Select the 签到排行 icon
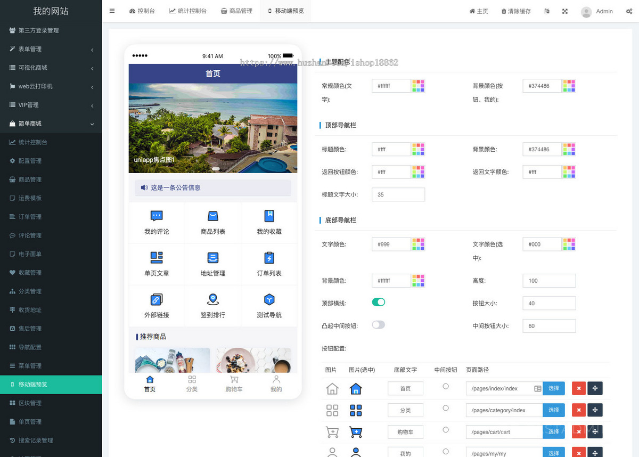This screenshot has width=639, height=457. point(212,299)
